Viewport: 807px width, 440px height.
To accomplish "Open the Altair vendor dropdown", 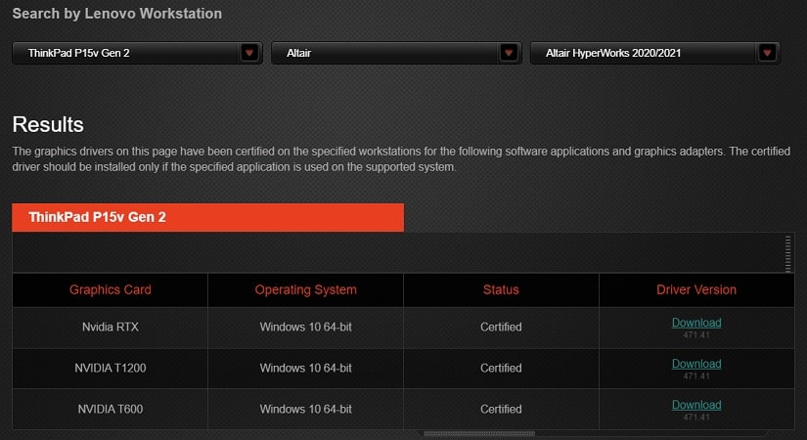I will (396, 53).
